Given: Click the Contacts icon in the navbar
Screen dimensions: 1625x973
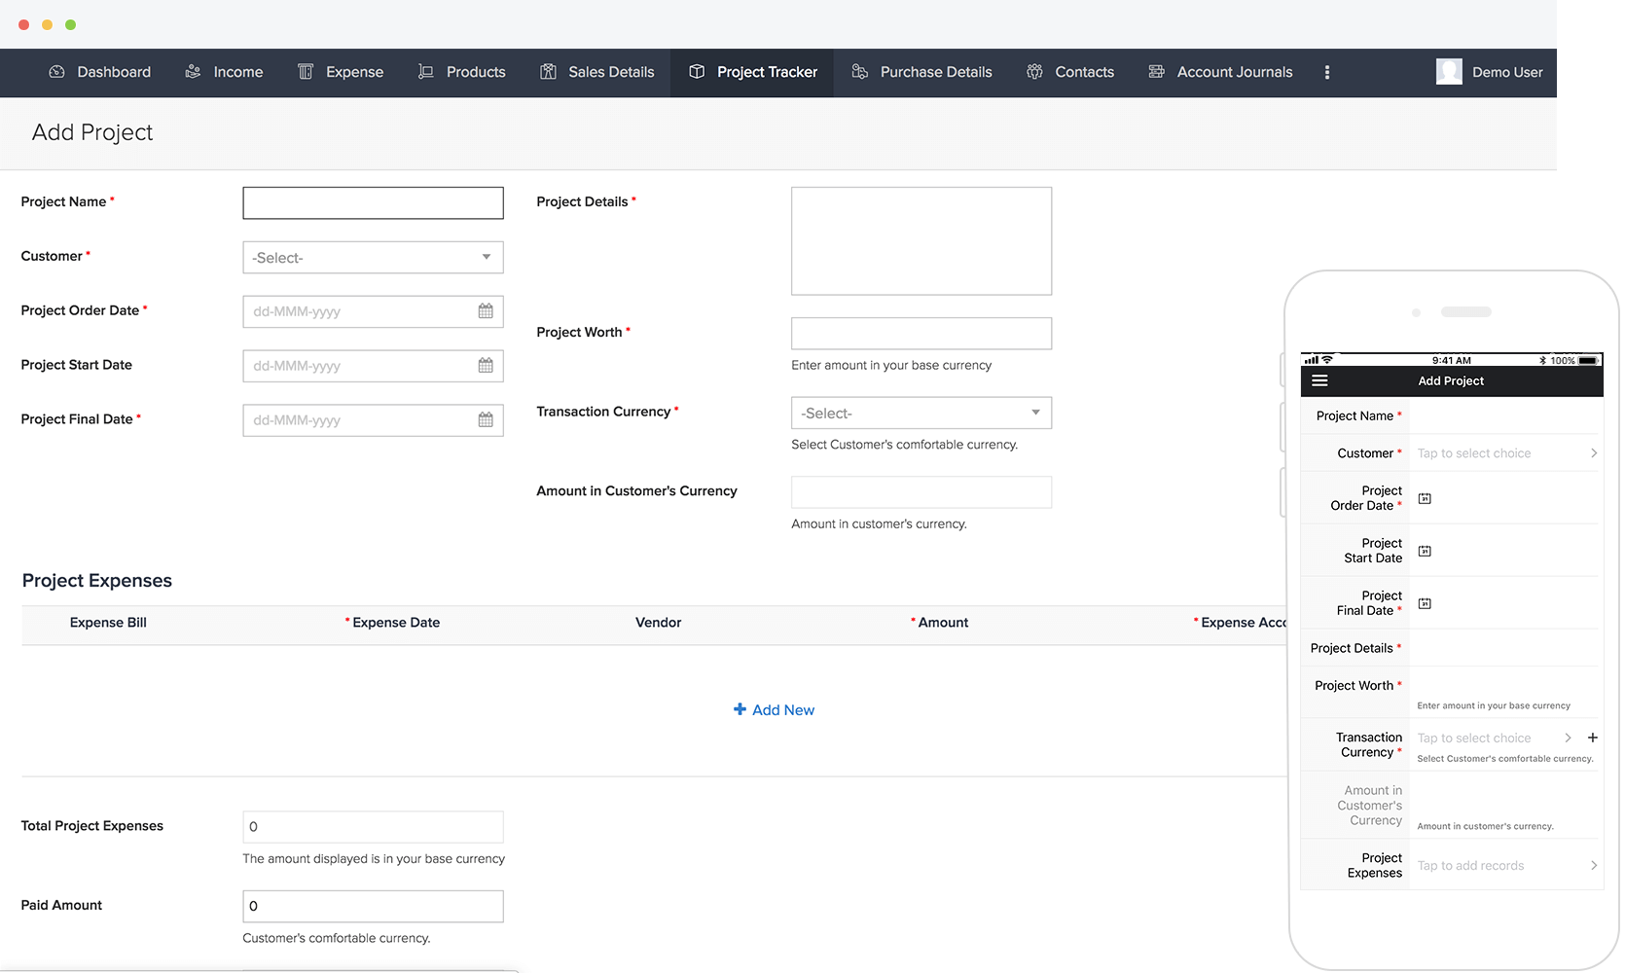Looking at the screenshot, I should (x=1035, y=72).
